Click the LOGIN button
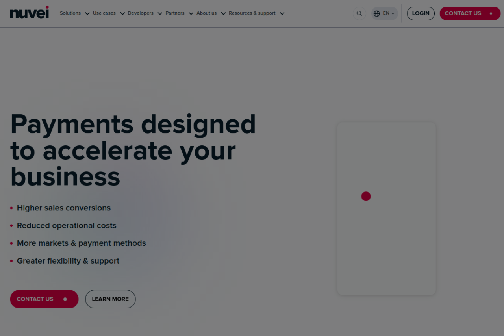Viewport: 504px width, 336px height. (421, 13)
